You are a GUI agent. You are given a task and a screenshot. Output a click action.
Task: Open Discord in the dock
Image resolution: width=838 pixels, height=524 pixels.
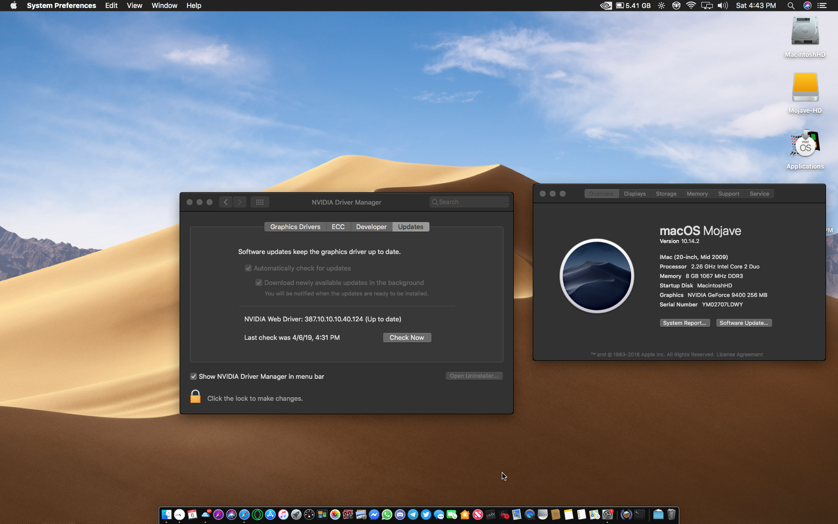pyautogui.click(x=400, y=515)
